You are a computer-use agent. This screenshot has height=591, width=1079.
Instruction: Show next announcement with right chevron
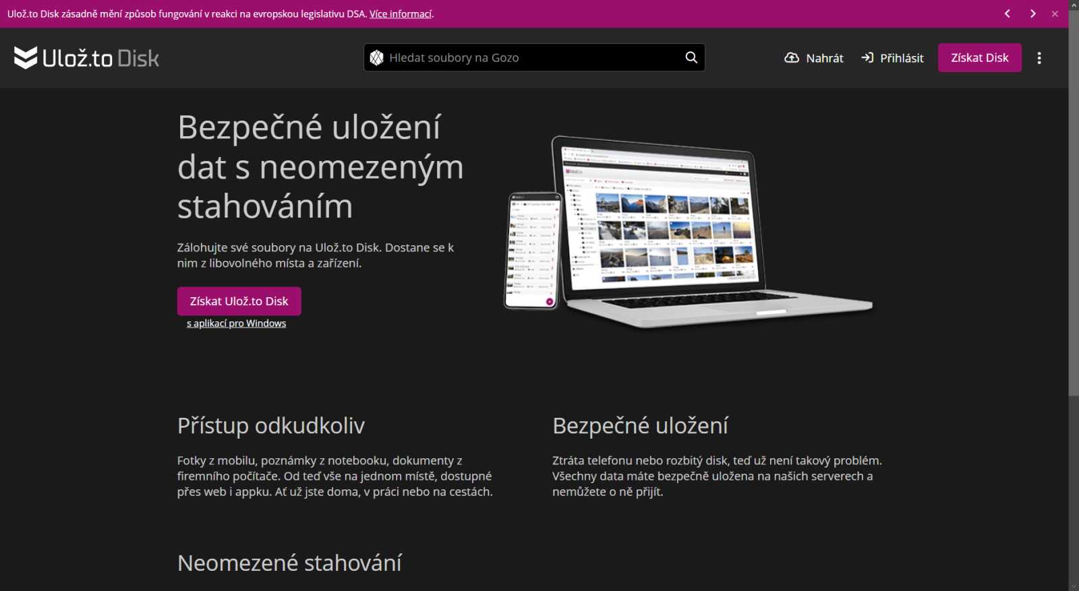pos(1032,13)
